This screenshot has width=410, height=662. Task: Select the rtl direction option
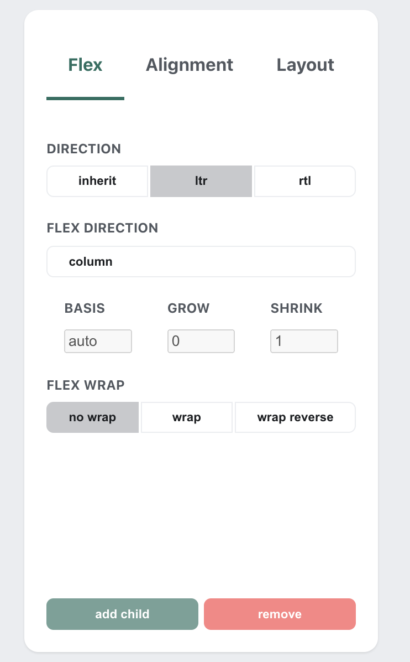pyautogui.click(x=304, y=181)
